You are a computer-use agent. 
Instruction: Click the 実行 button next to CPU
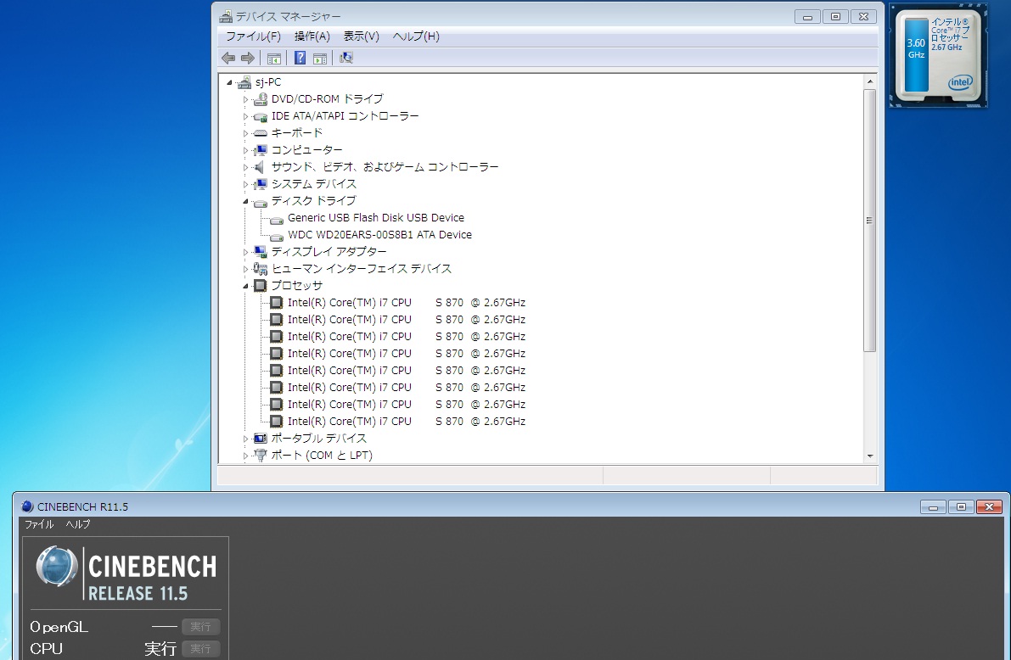(x=200, y=648)
